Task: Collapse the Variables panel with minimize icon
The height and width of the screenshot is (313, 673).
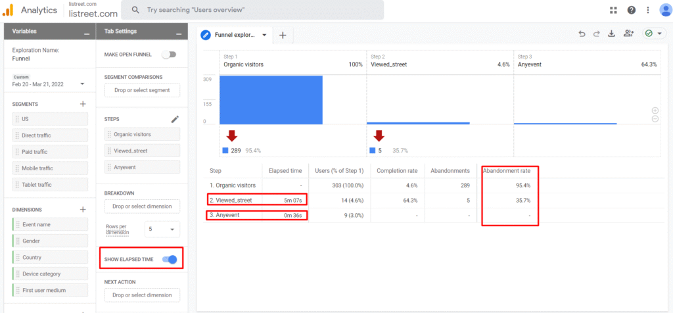Action: 87,32
